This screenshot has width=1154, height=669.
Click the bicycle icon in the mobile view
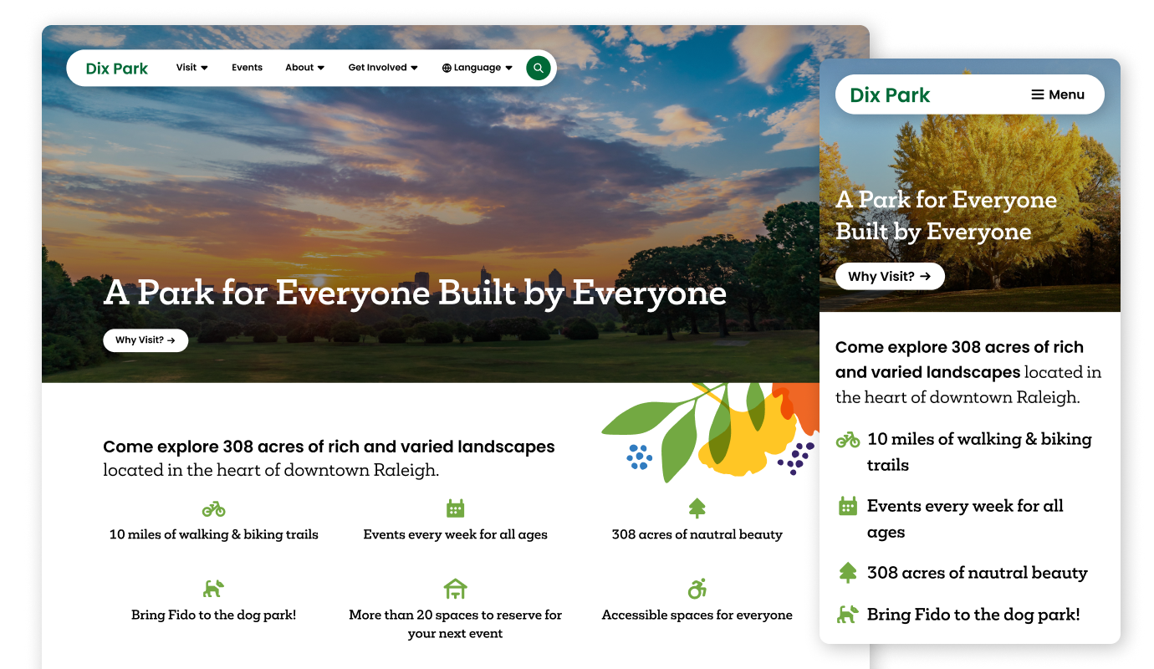[848, 440]
